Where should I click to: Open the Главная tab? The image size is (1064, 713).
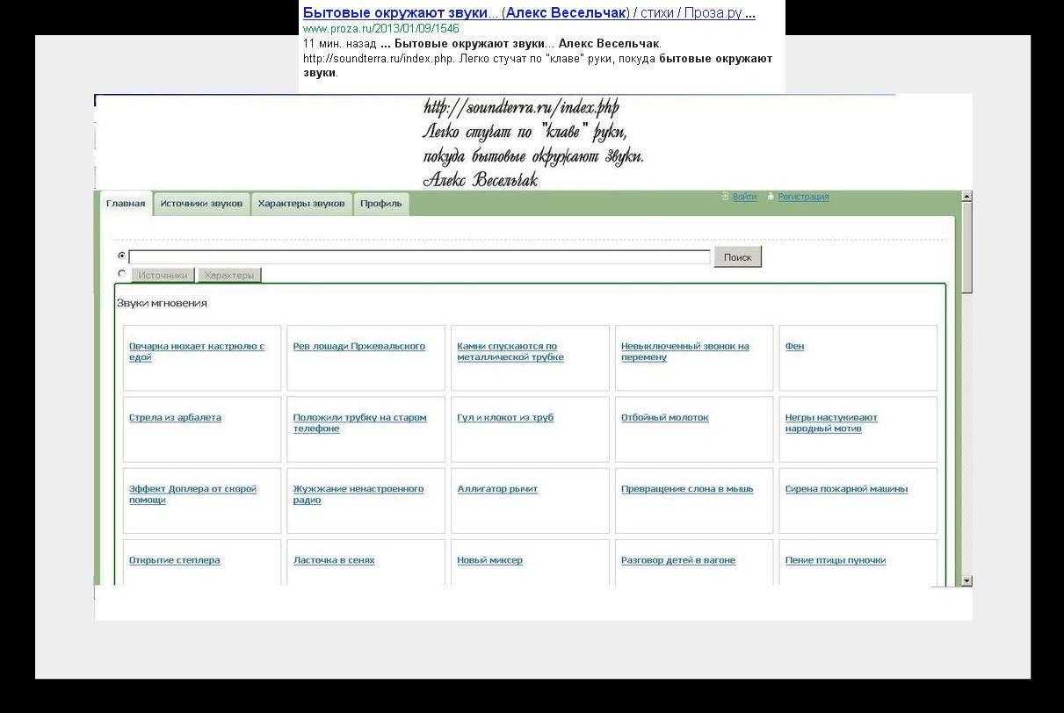126,204
